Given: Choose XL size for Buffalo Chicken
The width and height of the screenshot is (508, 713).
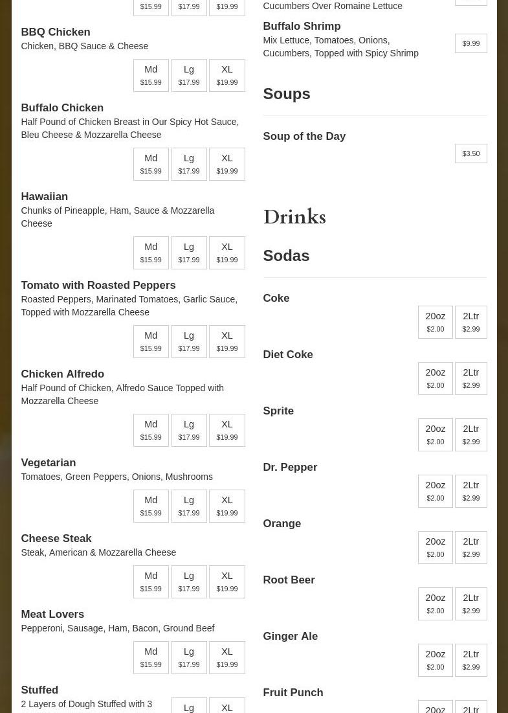Looking at the screenshot, I should click(x=226, y=164).
